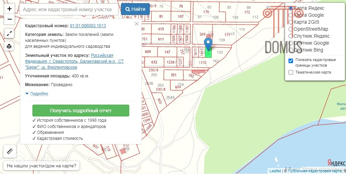Toggle fullscreen map view icon
Viewport: 346px width, 174px height.
pyautogui.click(x=9, y=34)
